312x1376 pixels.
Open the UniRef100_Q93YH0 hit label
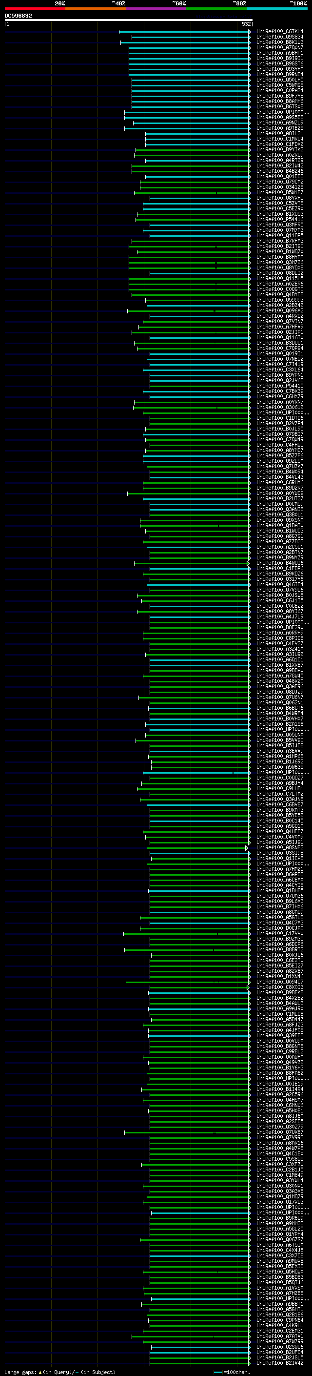279,69
